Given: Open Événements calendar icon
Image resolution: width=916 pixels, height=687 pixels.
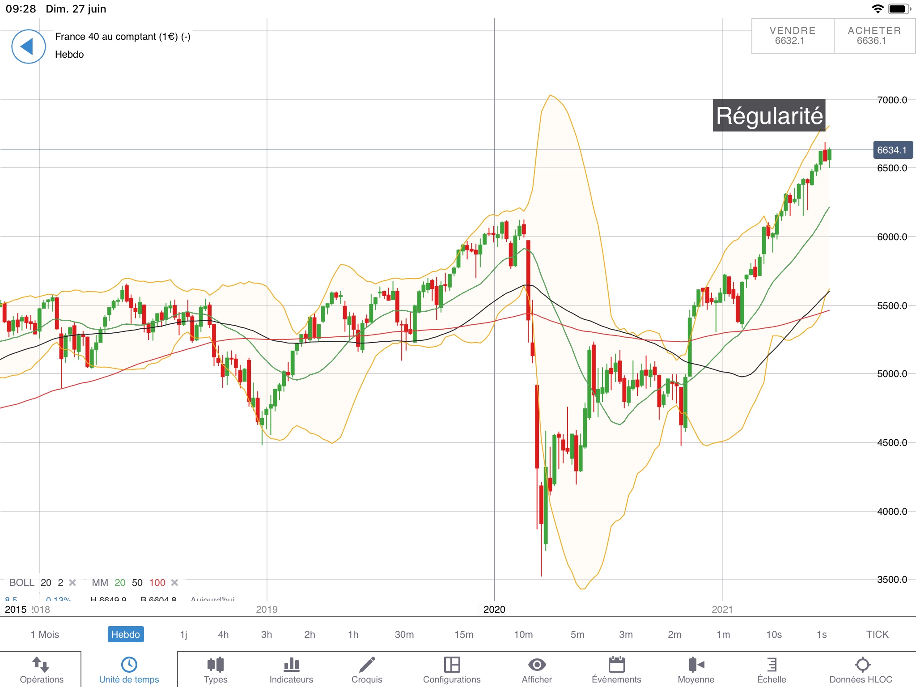Looking at the screenshot, I should (616, 665).
